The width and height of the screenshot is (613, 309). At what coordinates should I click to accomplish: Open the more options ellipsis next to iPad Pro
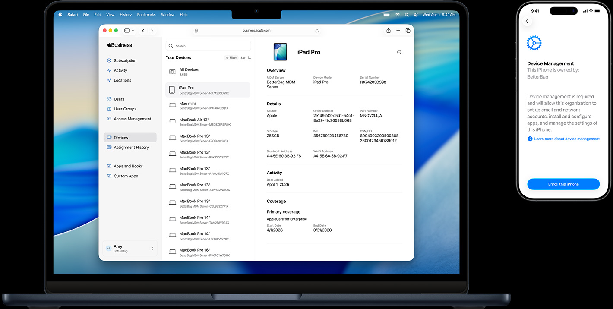[399, 52]
